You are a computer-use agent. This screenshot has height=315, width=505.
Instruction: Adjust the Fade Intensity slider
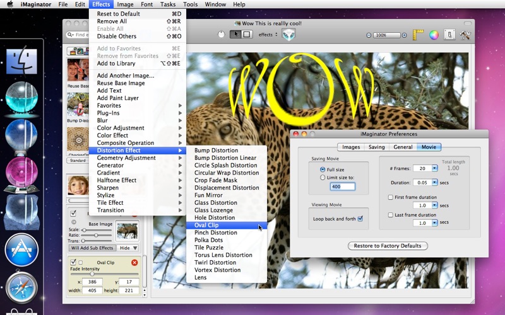tap(92, 274)
